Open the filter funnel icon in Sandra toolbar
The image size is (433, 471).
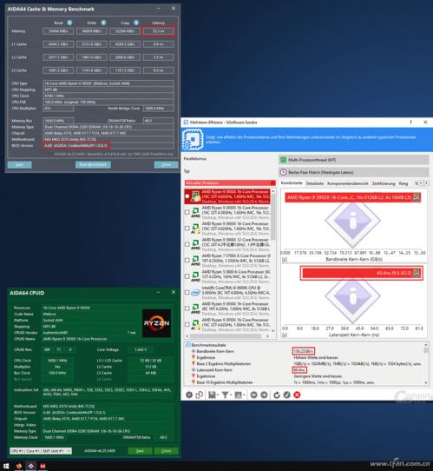(x=225, y=395)
